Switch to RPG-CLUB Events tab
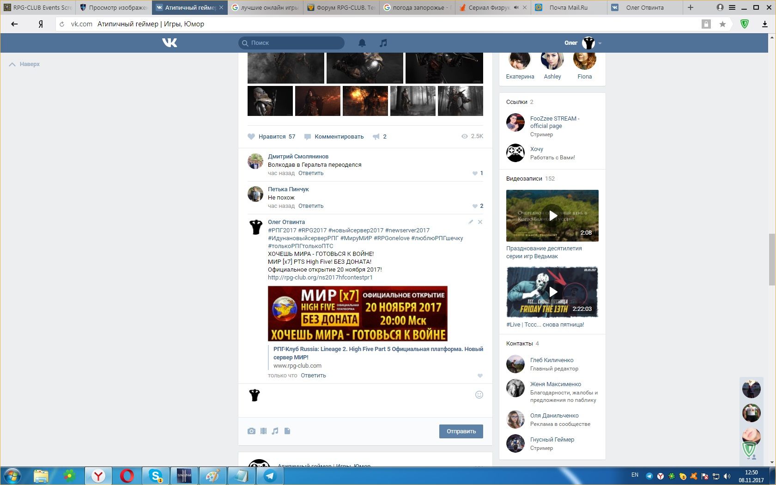This screenshot has height=485, width=776. (x=38, y=7)
